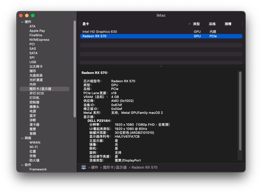Select PCI in the sidebar
262x194 pixels.
[32, 44]
